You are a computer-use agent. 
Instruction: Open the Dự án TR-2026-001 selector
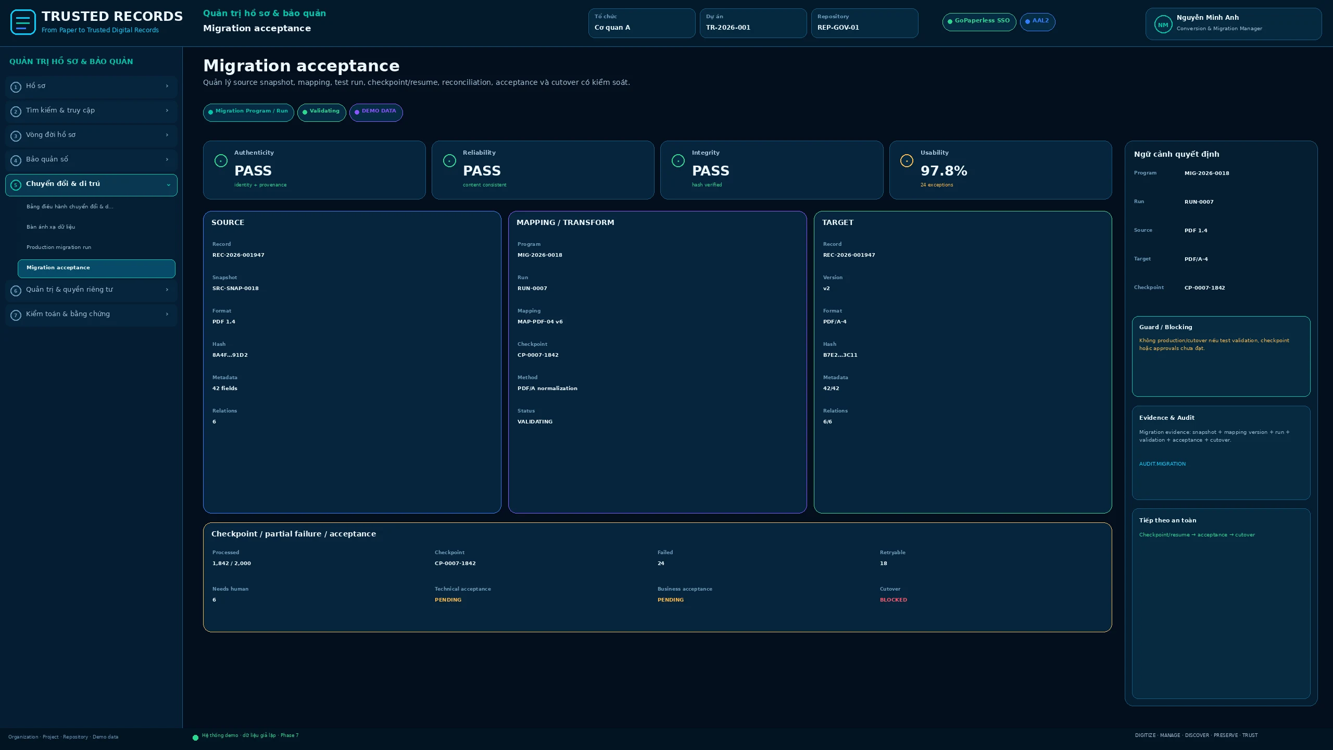point(753,23)
